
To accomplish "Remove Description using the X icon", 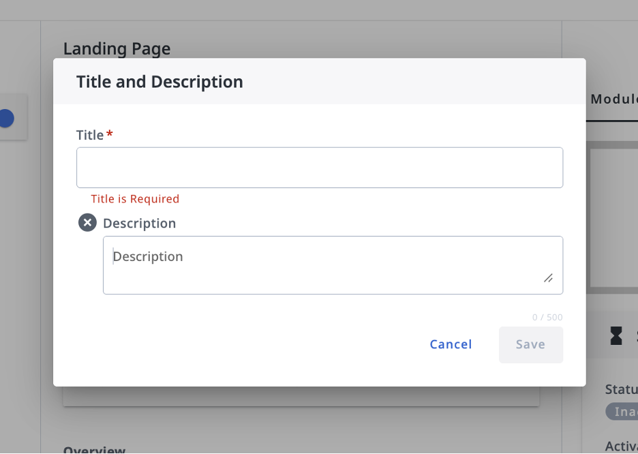I will [87, 222].
